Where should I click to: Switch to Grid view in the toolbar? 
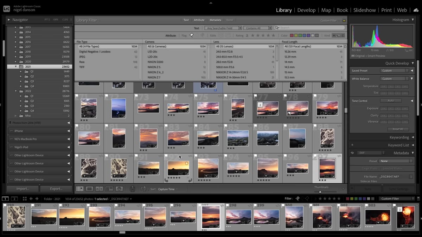[80, 189]
